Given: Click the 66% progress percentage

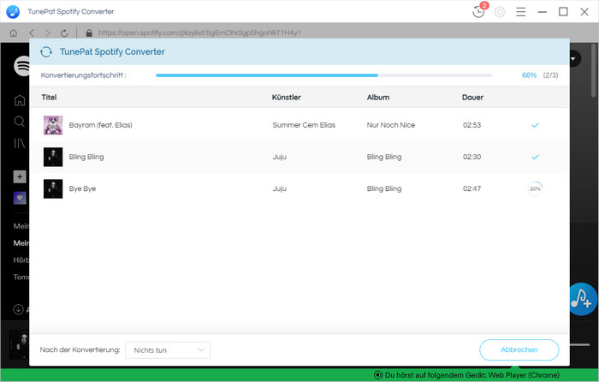Looking at the screenshot, I should [529, 75].
